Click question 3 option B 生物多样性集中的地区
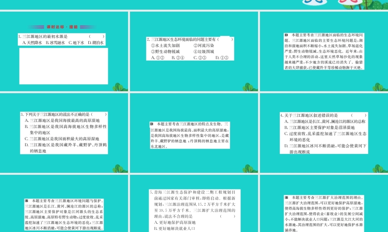 coord(66,130)
